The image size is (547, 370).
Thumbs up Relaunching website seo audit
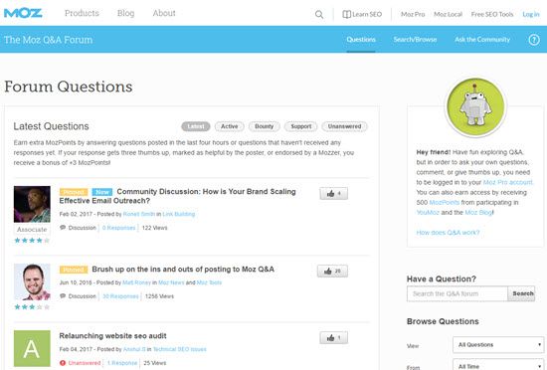(334, 337)
